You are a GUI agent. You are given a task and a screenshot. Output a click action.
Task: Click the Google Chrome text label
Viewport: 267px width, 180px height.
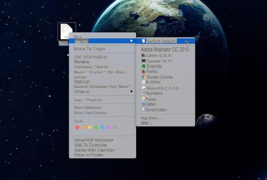[x=160, y=77]
